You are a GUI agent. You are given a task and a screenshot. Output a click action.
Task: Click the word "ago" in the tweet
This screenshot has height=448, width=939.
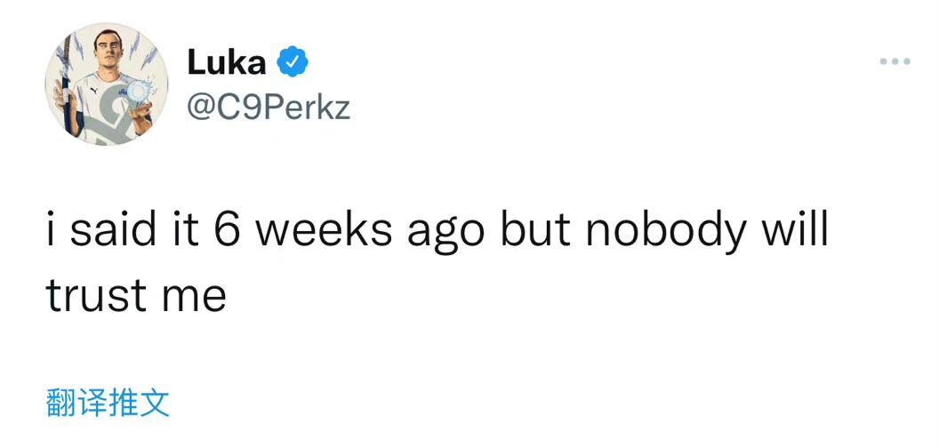coord(446,235)
